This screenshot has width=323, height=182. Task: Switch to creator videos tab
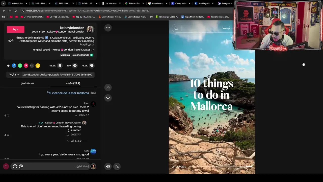[27, 83]
